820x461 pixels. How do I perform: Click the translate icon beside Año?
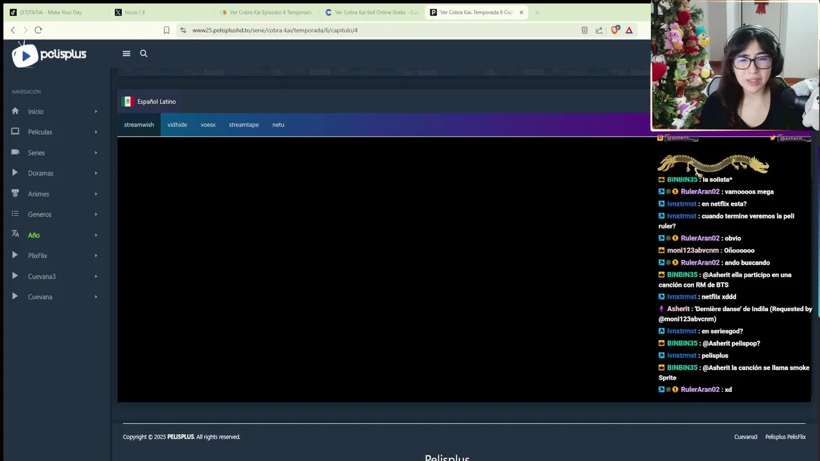tap(15, 234)
